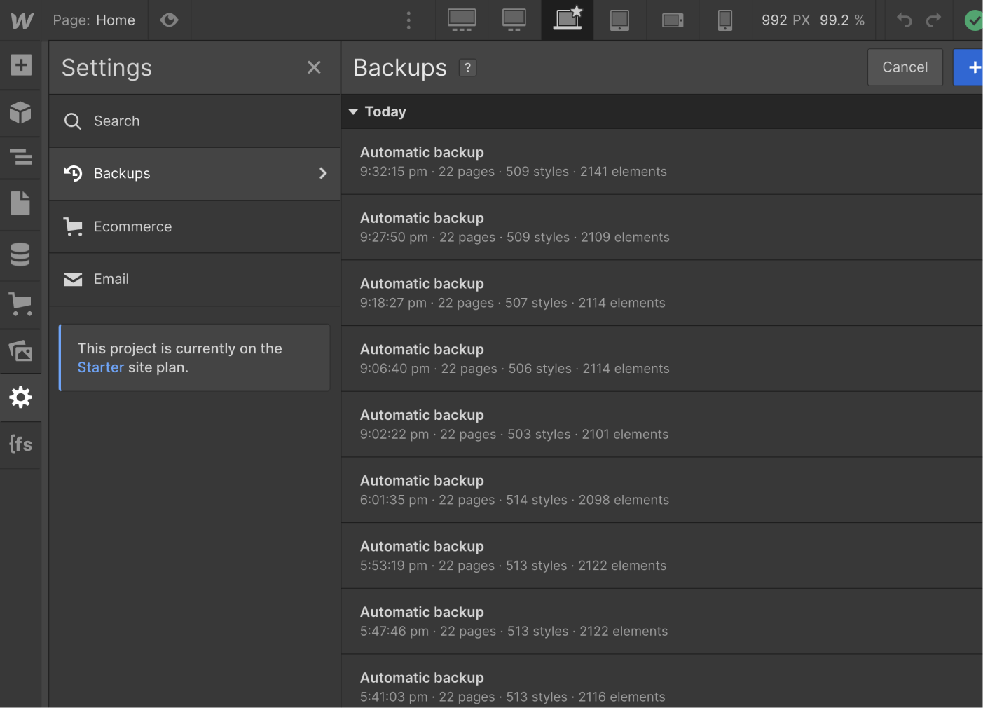Toggle preview mode with the eye icon
The height and width of the screenshot is (708, 983).
click(x=169, y=20)
